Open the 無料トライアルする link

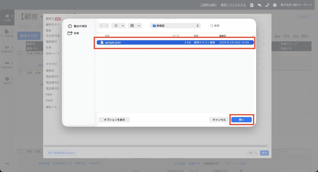[x=233, y=5]
